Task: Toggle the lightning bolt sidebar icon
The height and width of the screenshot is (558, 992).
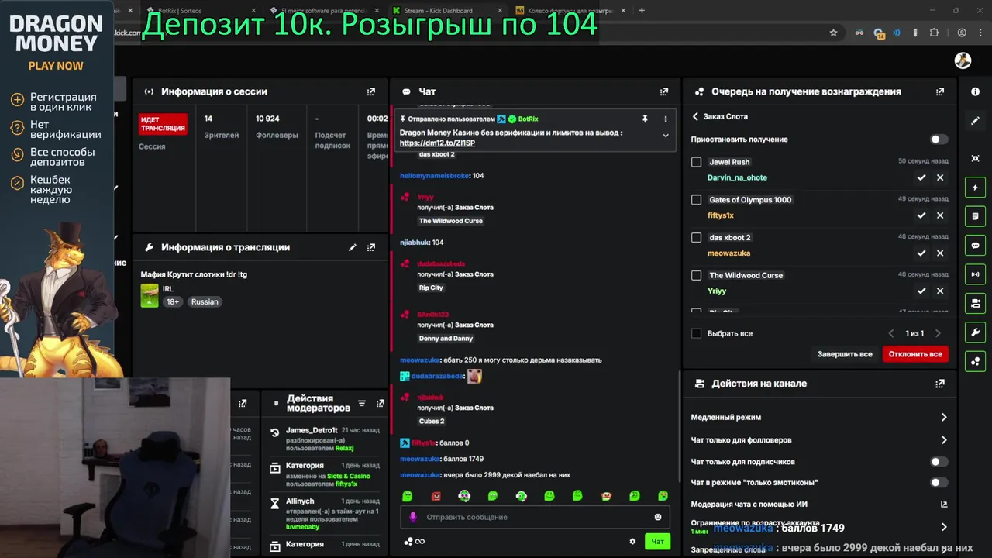Action: 975,188
